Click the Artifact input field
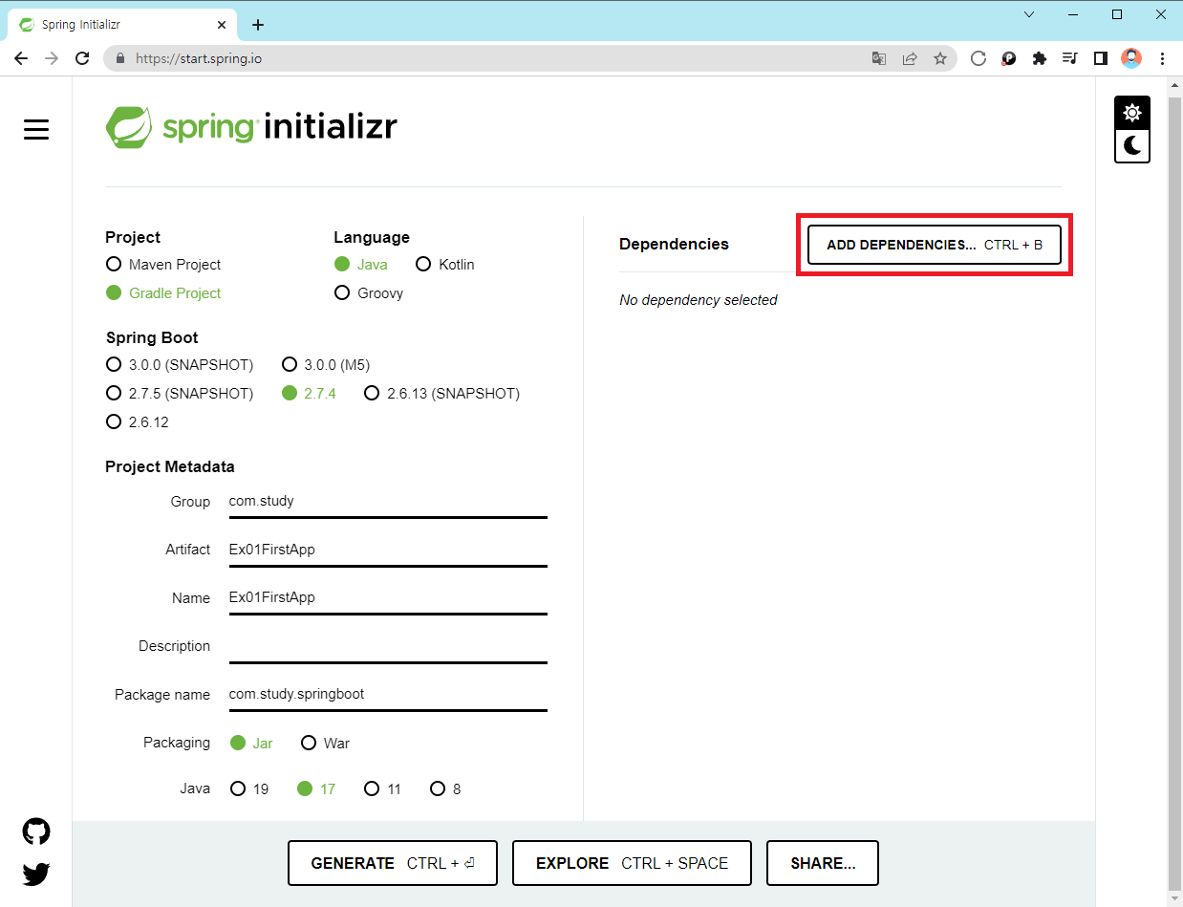The width and height of the screenshot is (1183, 907). 388,550
